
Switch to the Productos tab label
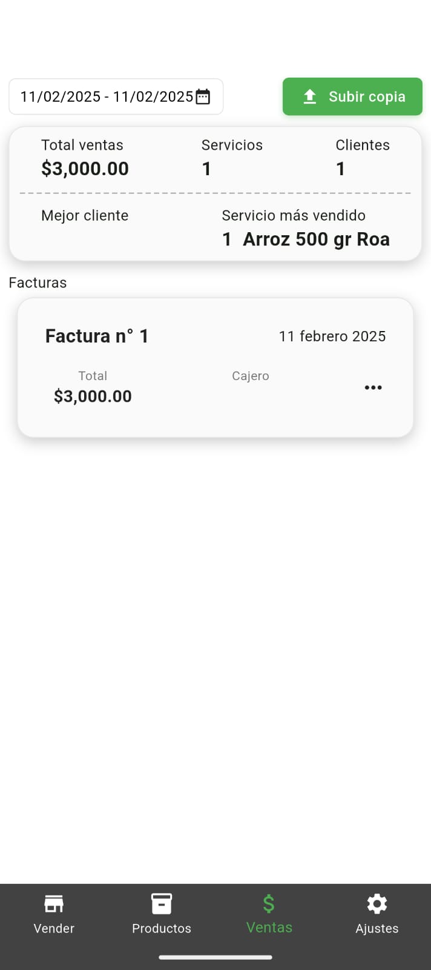162,928
